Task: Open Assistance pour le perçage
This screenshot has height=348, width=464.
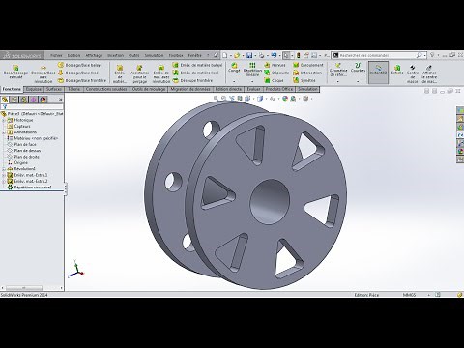Action: pos(140,74)
